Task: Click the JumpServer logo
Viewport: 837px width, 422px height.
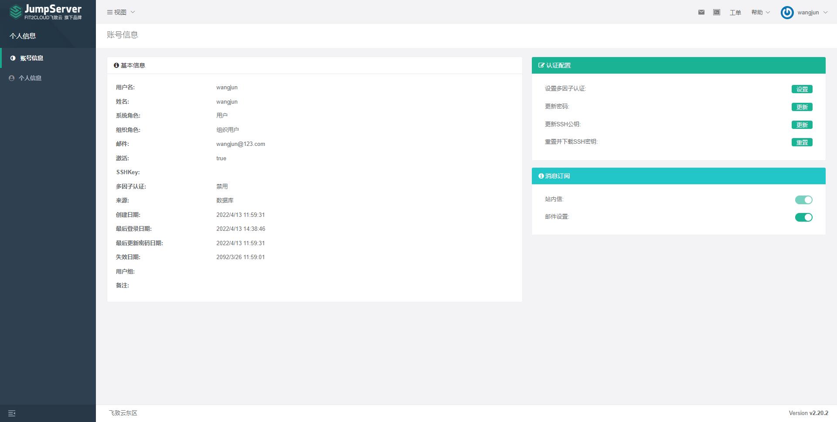Action: click(x=46, y=12)
